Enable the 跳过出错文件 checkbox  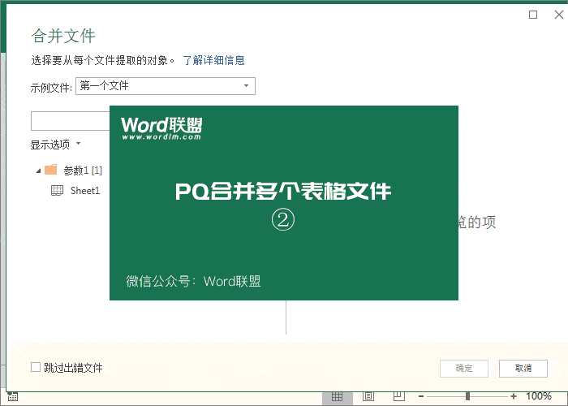point(36,367)
